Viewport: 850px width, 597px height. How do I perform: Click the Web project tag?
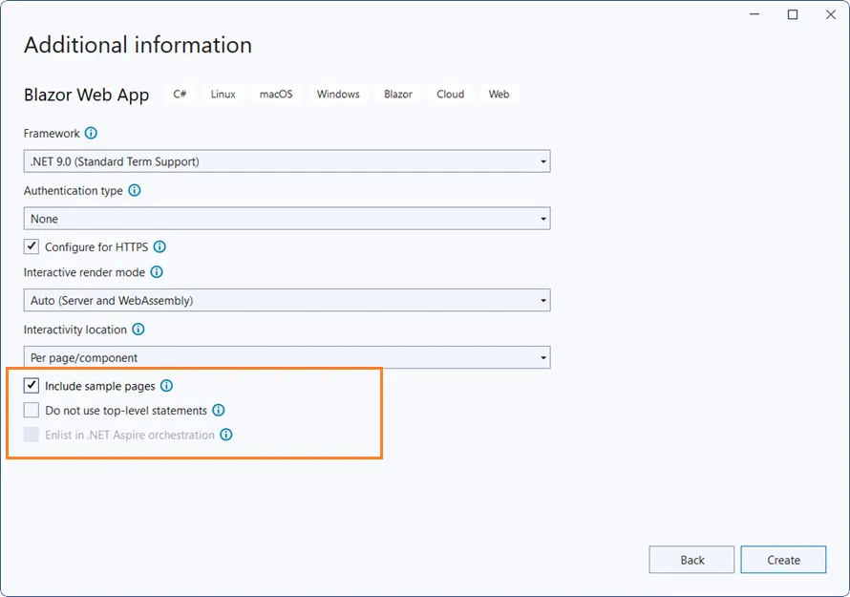click(x=498, y=94)
